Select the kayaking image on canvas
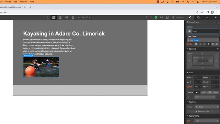 click(x=41, y=67)
